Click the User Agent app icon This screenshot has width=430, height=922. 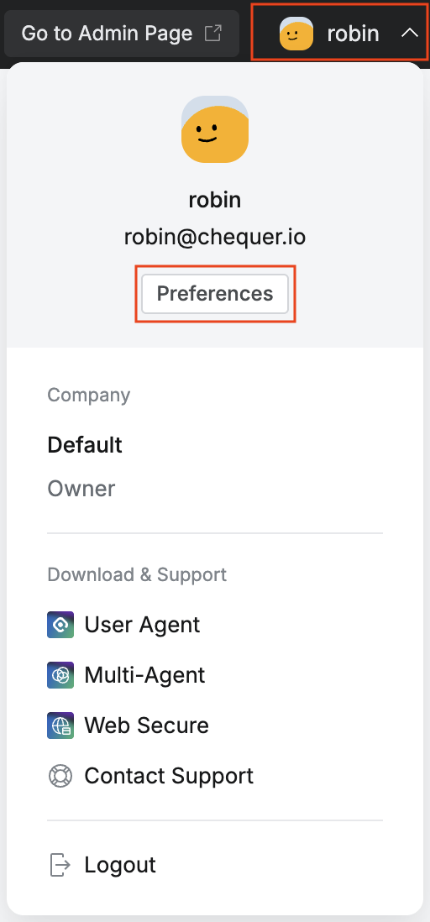tap(60, 625)
